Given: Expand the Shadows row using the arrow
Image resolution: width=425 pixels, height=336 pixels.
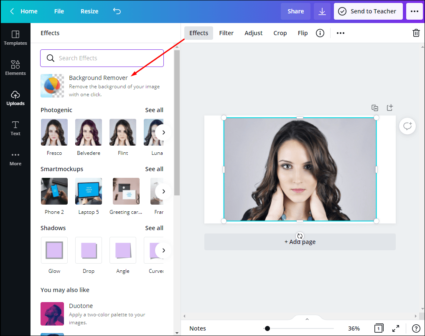Looking at the screenshot, I should [x=164, y=250].
